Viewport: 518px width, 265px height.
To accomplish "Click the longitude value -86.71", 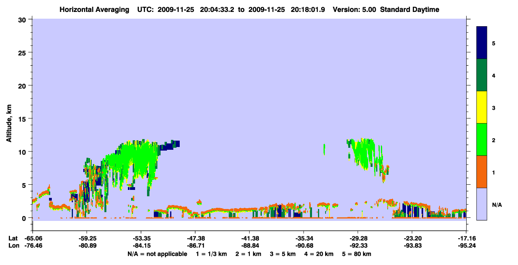I will [x=195, y=246].
